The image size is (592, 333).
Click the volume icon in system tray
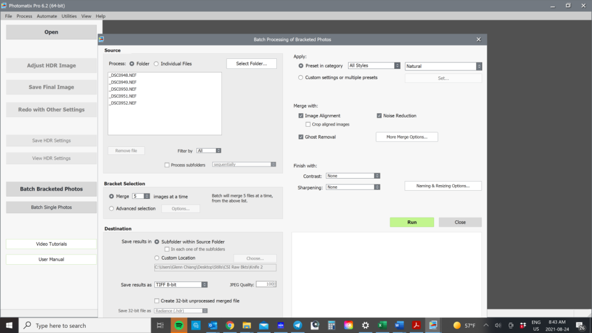click(498, 325)
